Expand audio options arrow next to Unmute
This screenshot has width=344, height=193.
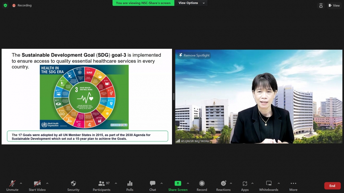point(21,183)
